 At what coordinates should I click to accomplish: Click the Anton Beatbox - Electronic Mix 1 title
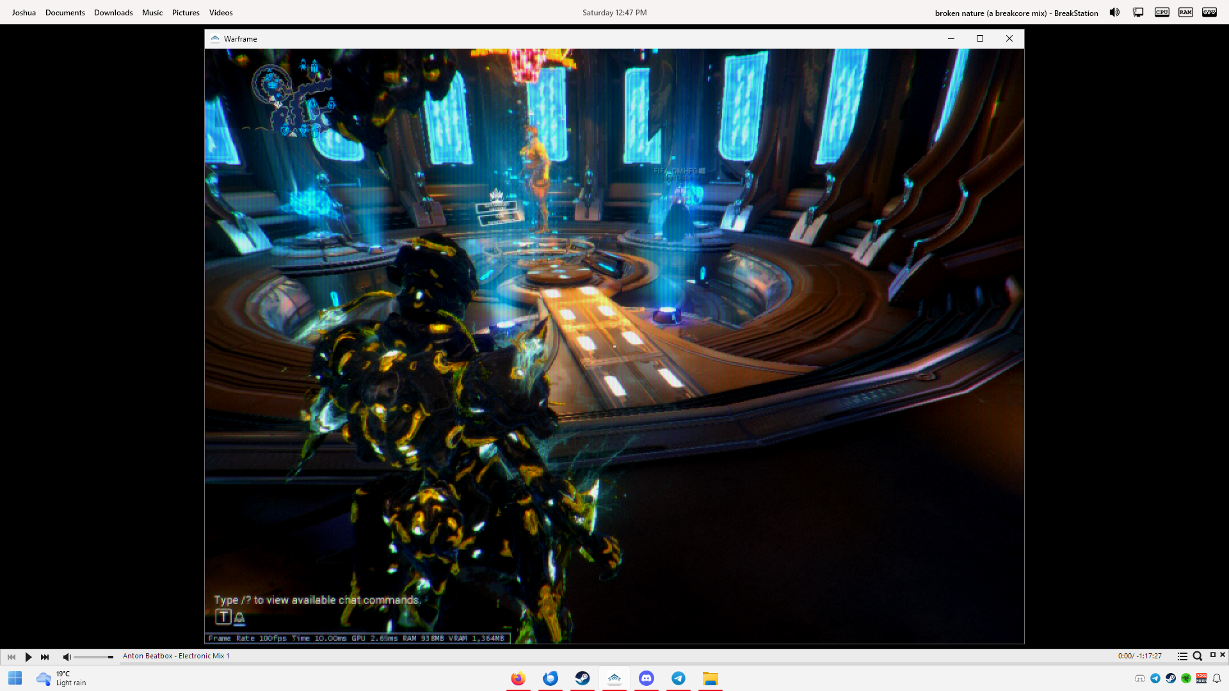click(x=176, y=656)
